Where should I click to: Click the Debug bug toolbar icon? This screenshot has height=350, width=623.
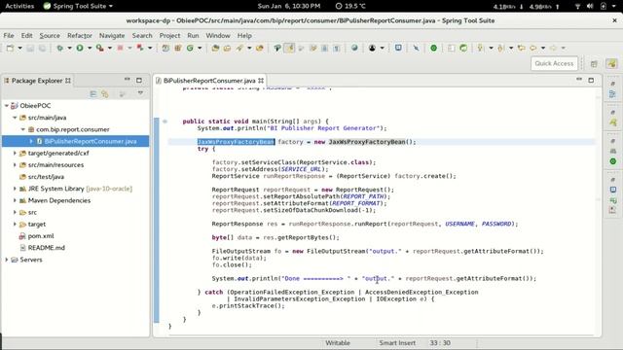59,48
